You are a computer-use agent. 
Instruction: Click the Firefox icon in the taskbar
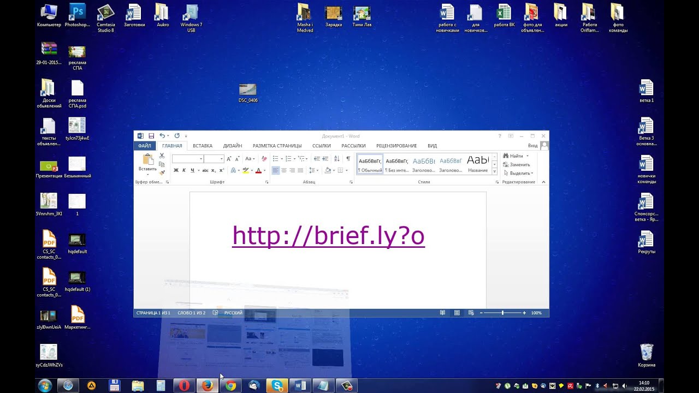(207, 385)
